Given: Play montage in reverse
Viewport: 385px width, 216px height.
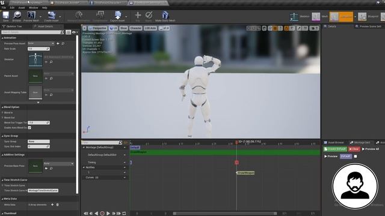Looking at the screenshot, I should pyautogui.click(x=96, y=214).
